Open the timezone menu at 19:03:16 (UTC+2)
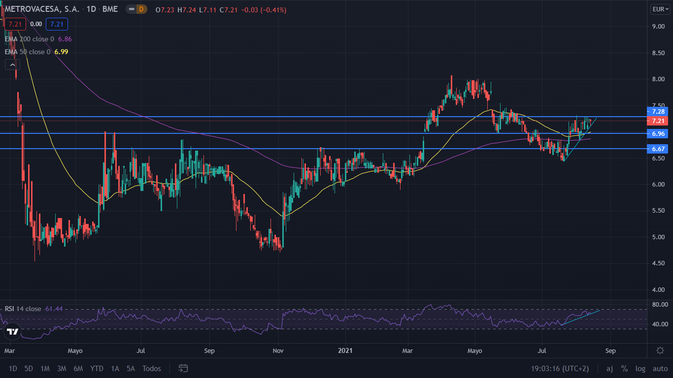 click(559, 368)
